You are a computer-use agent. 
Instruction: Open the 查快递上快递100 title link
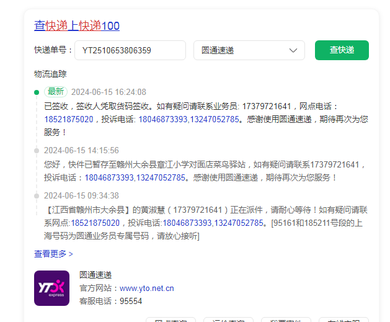click(x=77, y=25)
